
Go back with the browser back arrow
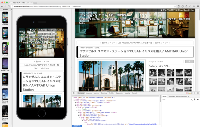(2, 6)
